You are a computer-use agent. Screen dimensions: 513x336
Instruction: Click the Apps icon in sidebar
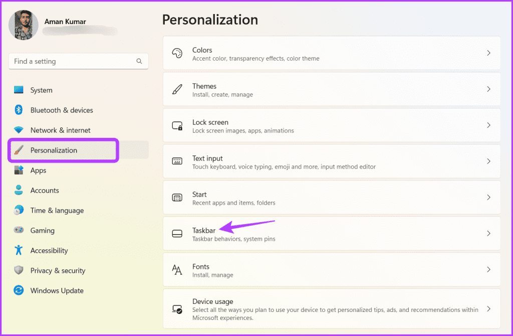tap(19, 170)
